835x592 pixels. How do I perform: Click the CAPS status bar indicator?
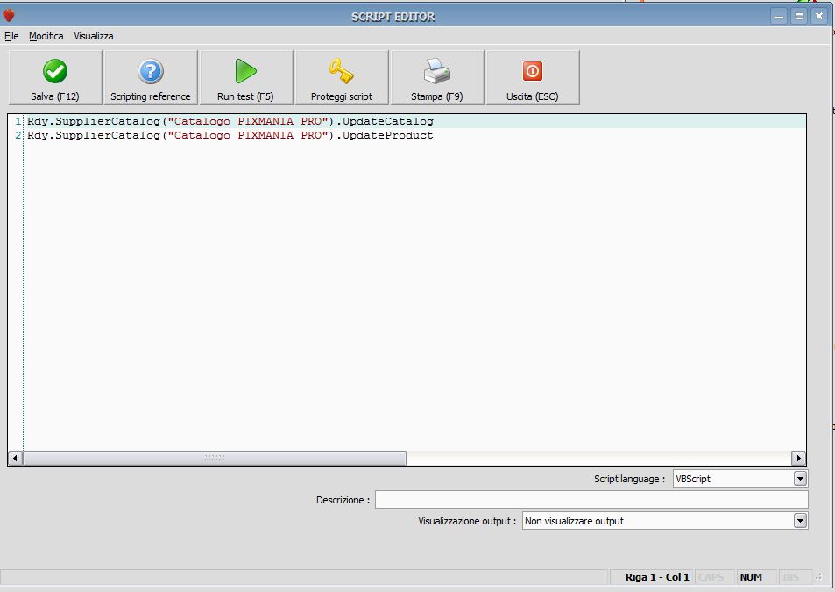pyautogui.click(x=711, y=577)
